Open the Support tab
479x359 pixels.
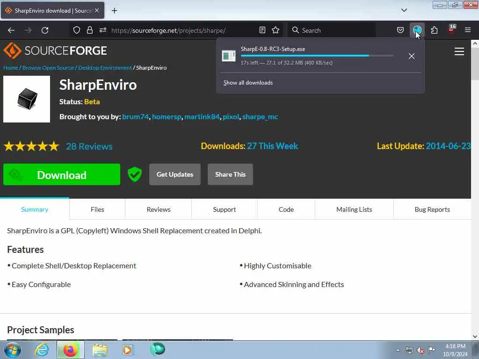coord(224,209)
